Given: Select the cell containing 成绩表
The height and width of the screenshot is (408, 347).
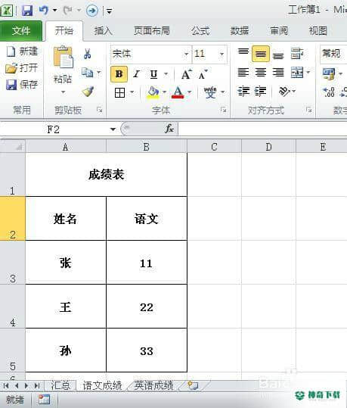Looking at the screenshot, I should [106, 175].
